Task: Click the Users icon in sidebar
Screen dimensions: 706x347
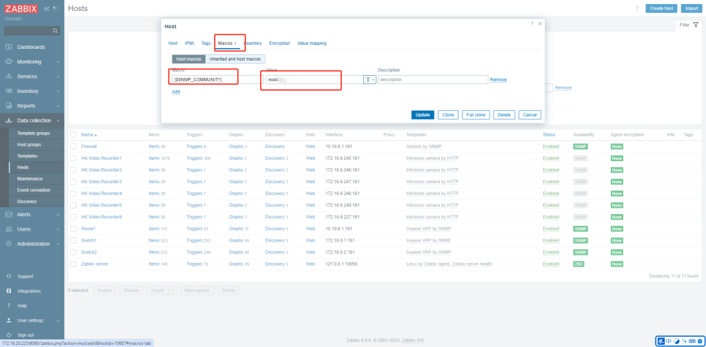Action: 8,229
